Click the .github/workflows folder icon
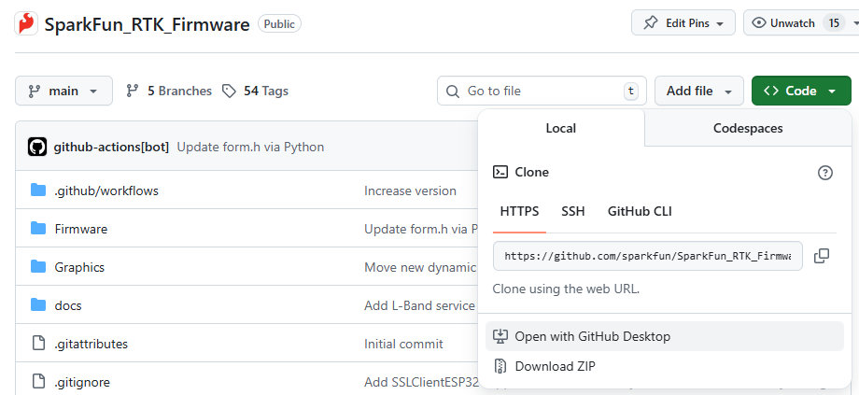 38,190
